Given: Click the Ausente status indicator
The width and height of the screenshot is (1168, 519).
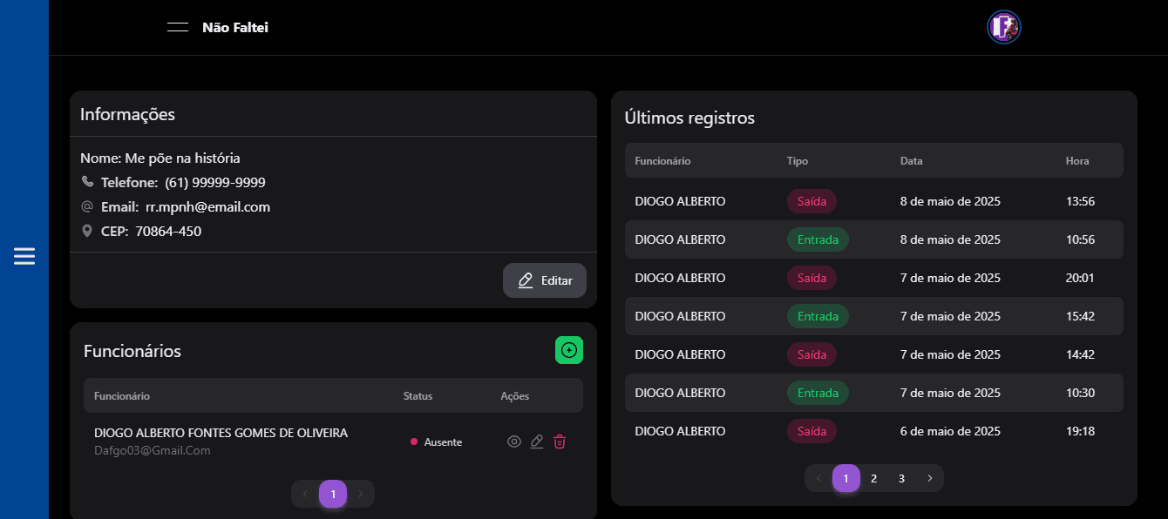Looking at the screenshot, I should click(x=437, y=442).
